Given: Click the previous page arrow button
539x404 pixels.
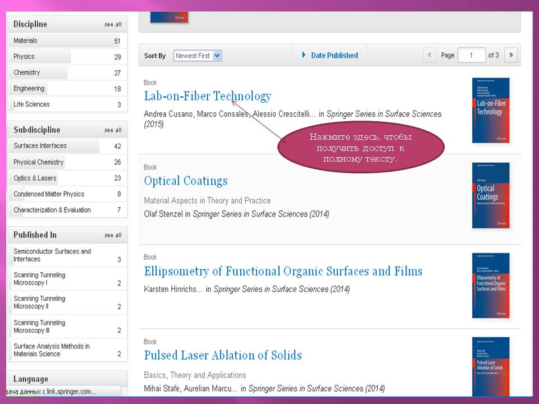Looking at the screenshot, I should coord(430,55).
